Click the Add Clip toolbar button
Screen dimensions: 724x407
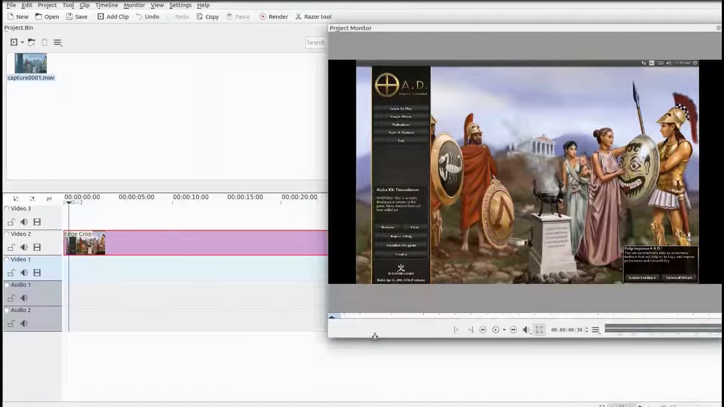(113, 16)
